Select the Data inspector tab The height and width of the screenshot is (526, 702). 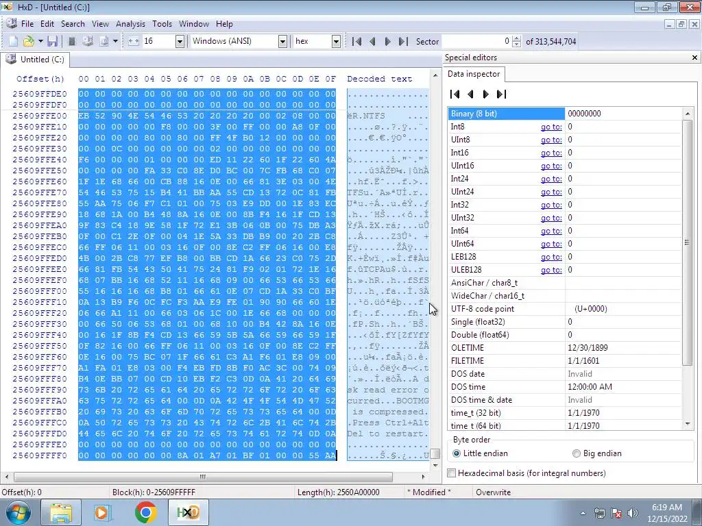point(474,74)
